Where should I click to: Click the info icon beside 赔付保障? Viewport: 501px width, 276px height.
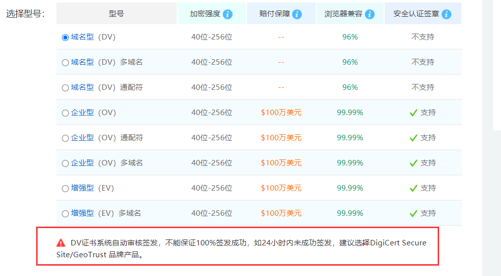tap(297, 14)
